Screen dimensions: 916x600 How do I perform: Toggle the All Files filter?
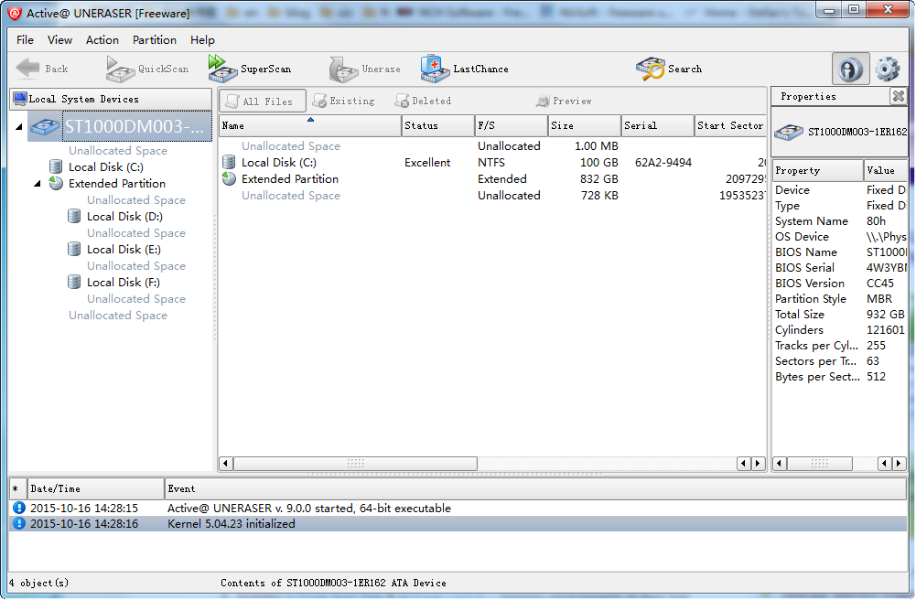pos(260,102)
